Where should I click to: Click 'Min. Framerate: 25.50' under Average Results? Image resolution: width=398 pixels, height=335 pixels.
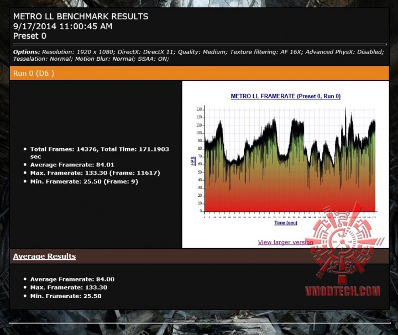[x=66, y=296]
